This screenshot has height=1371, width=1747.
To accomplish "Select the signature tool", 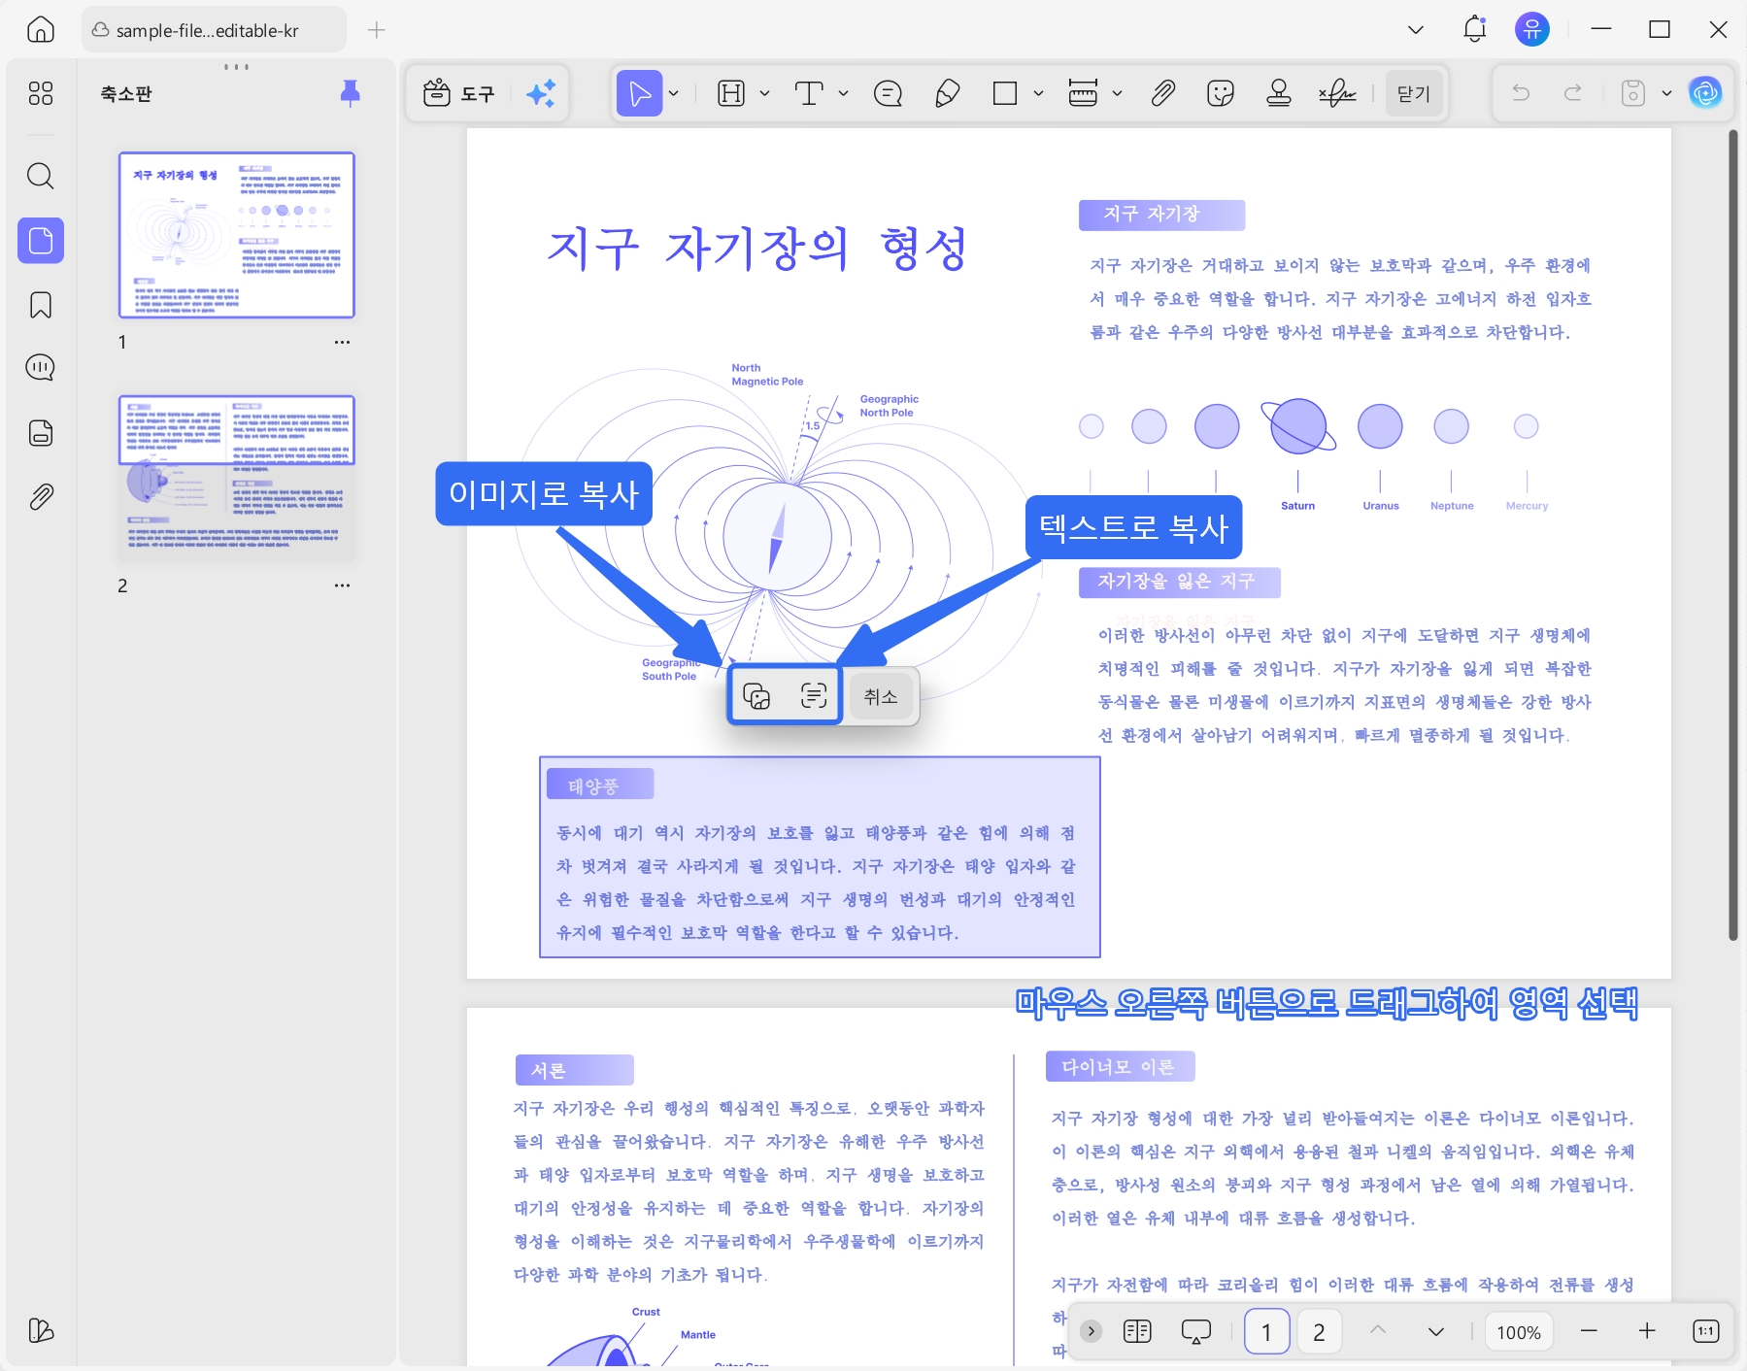I will pyautogui.click(x=1337, y=93).
